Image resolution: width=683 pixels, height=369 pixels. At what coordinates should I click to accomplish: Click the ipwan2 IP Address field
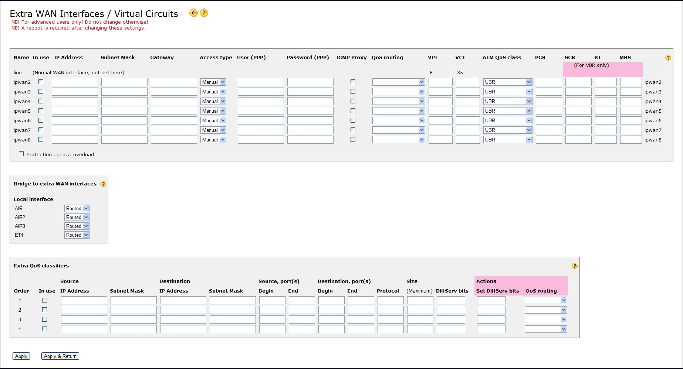point(75,82)
